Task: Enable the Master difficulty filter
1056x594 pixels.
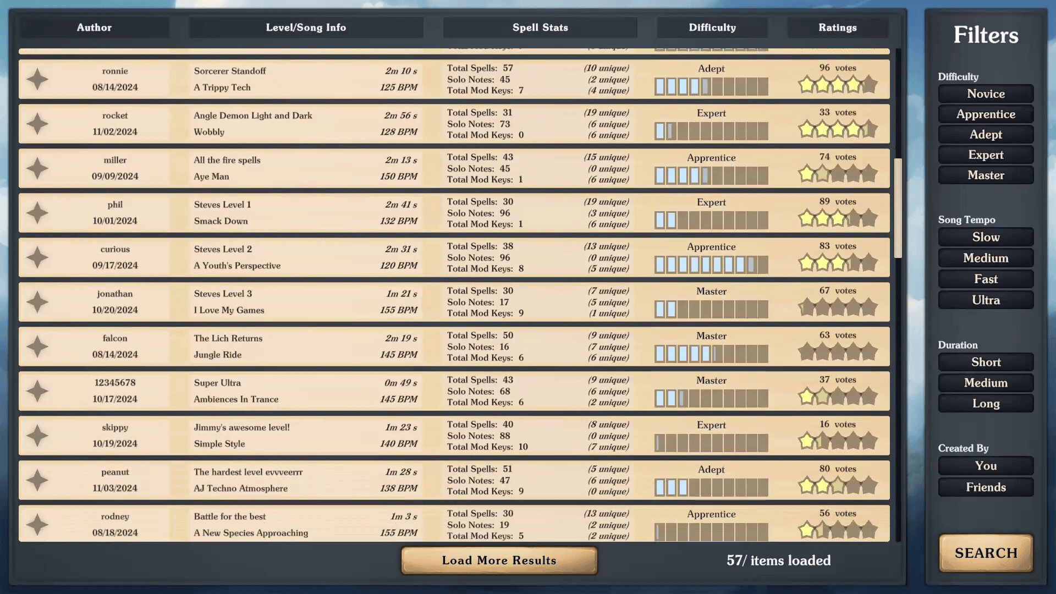Action: pyautogui.click(x=985, y=175)
